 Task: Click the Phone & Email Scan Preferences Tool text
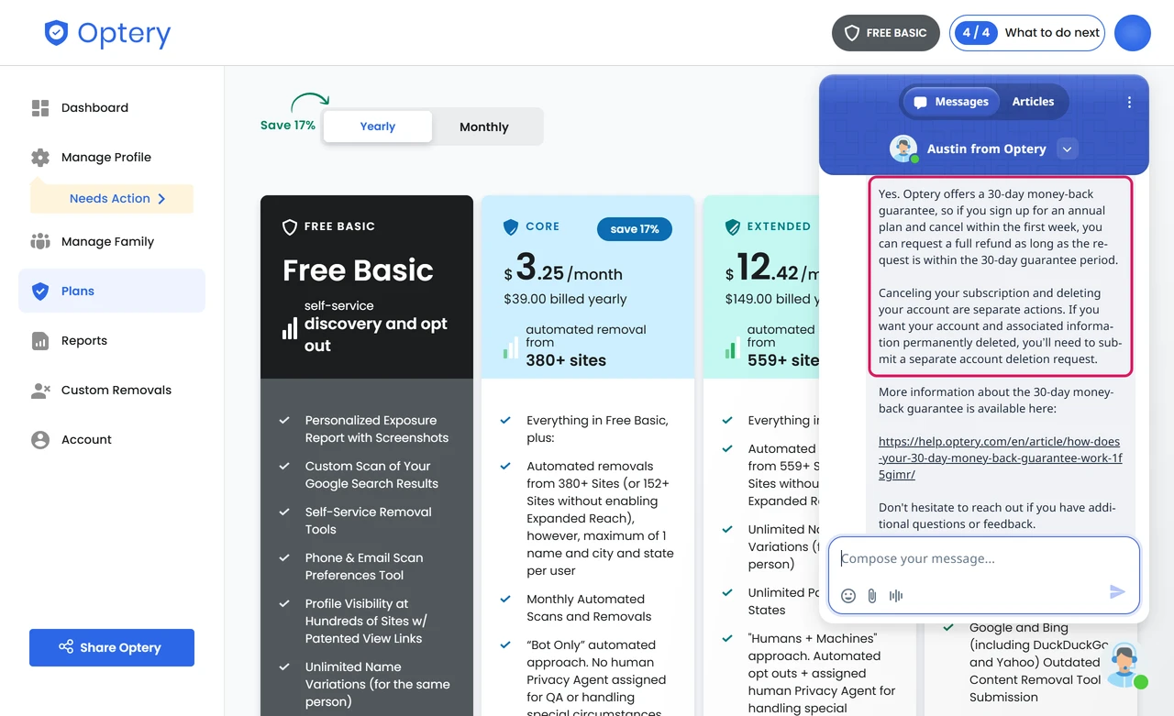click(x=364, y=567)
